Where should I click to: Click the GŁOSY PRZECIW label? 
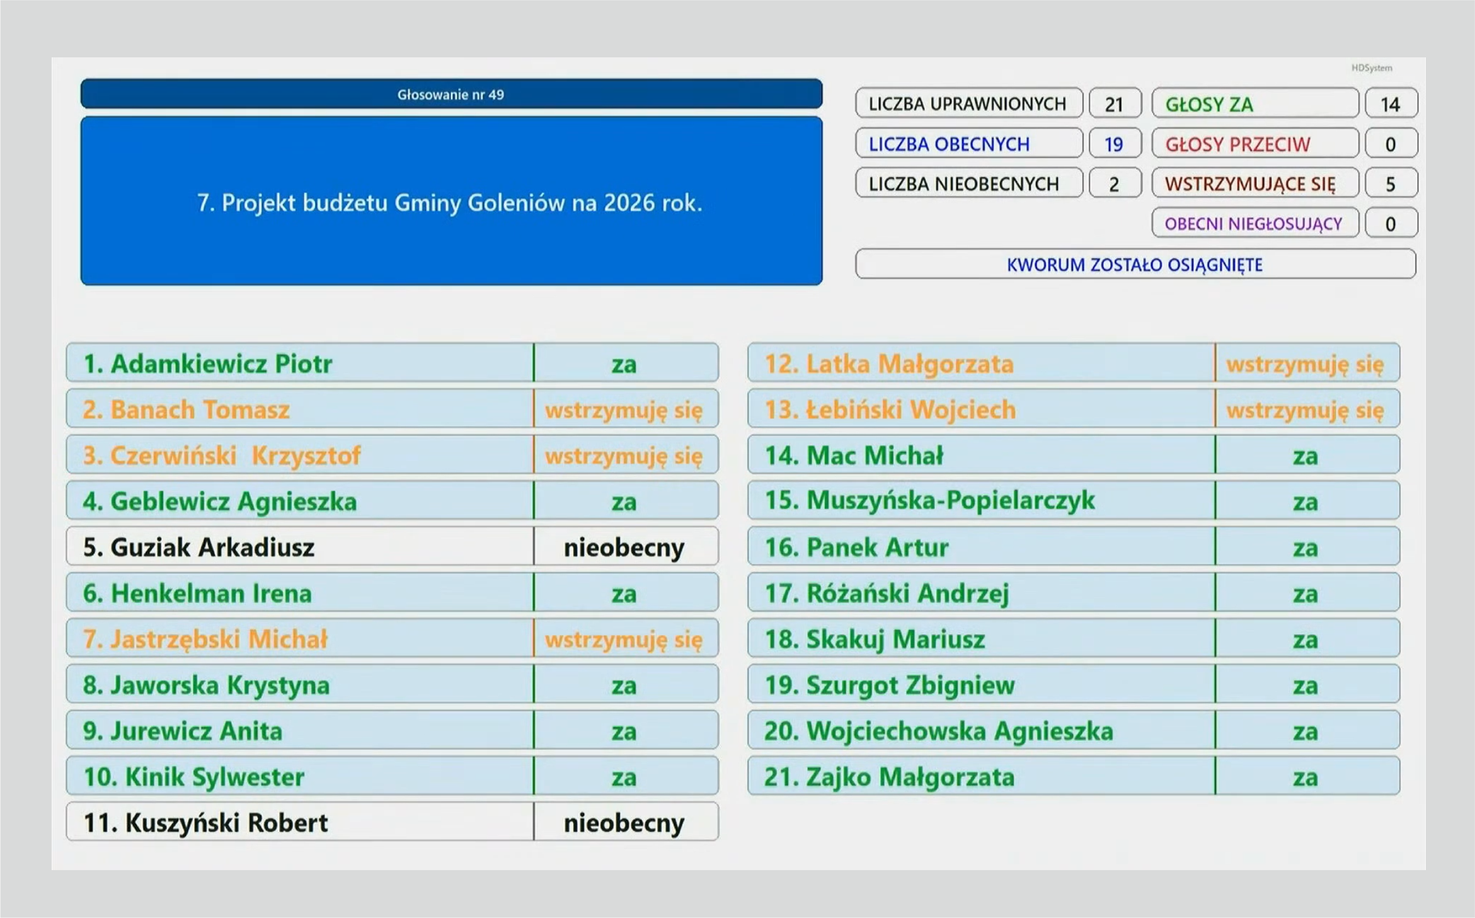(x=1254, y=144)
